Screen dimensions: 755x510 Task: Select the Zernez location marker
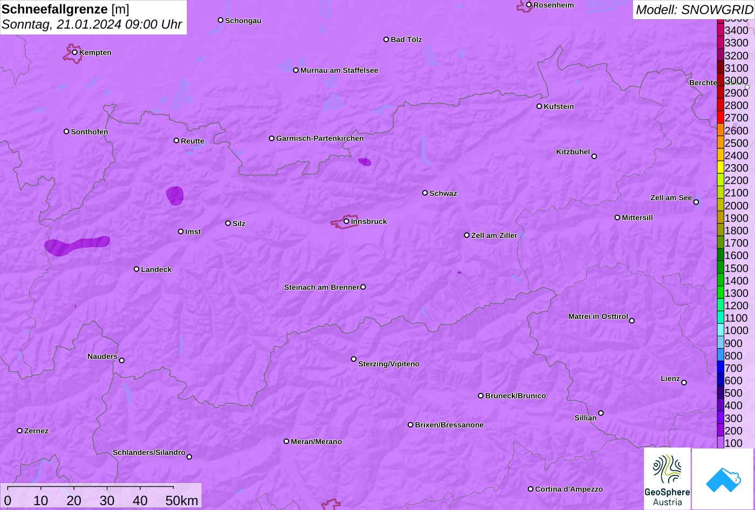point(20,431)
